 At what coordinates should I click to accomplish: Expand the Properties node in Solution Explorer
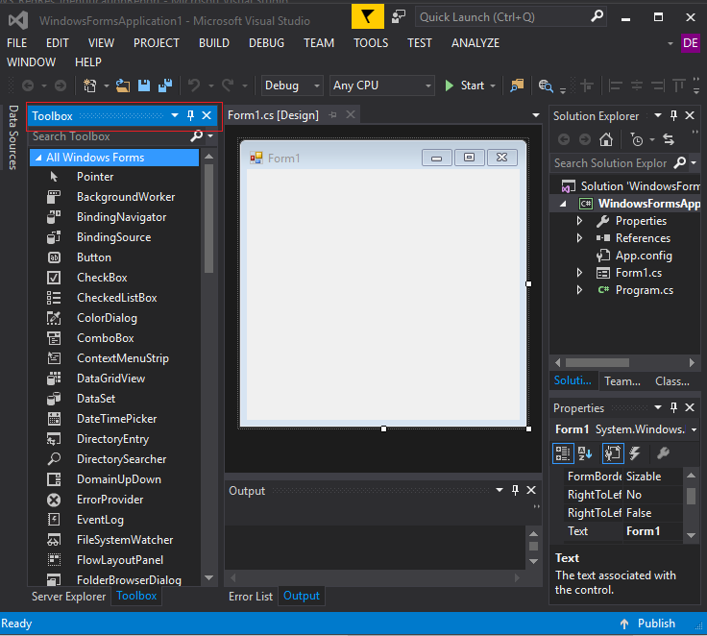580,221
